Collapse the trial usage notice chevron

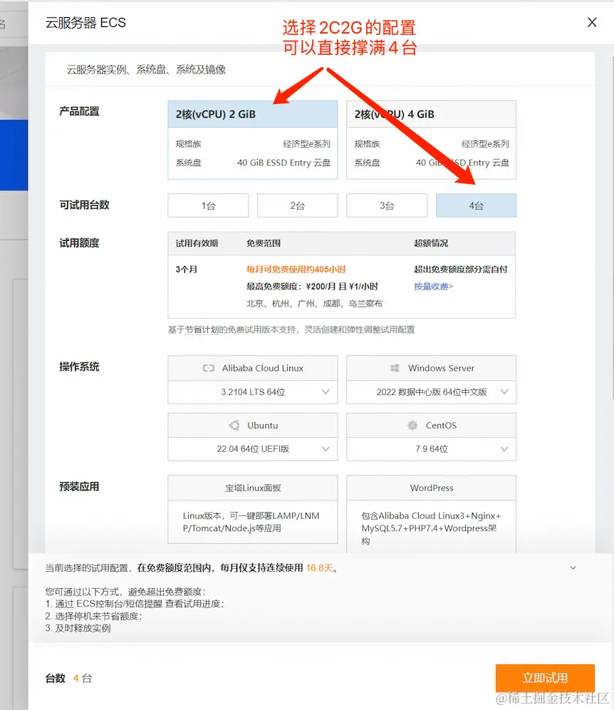tap(573, 568)
